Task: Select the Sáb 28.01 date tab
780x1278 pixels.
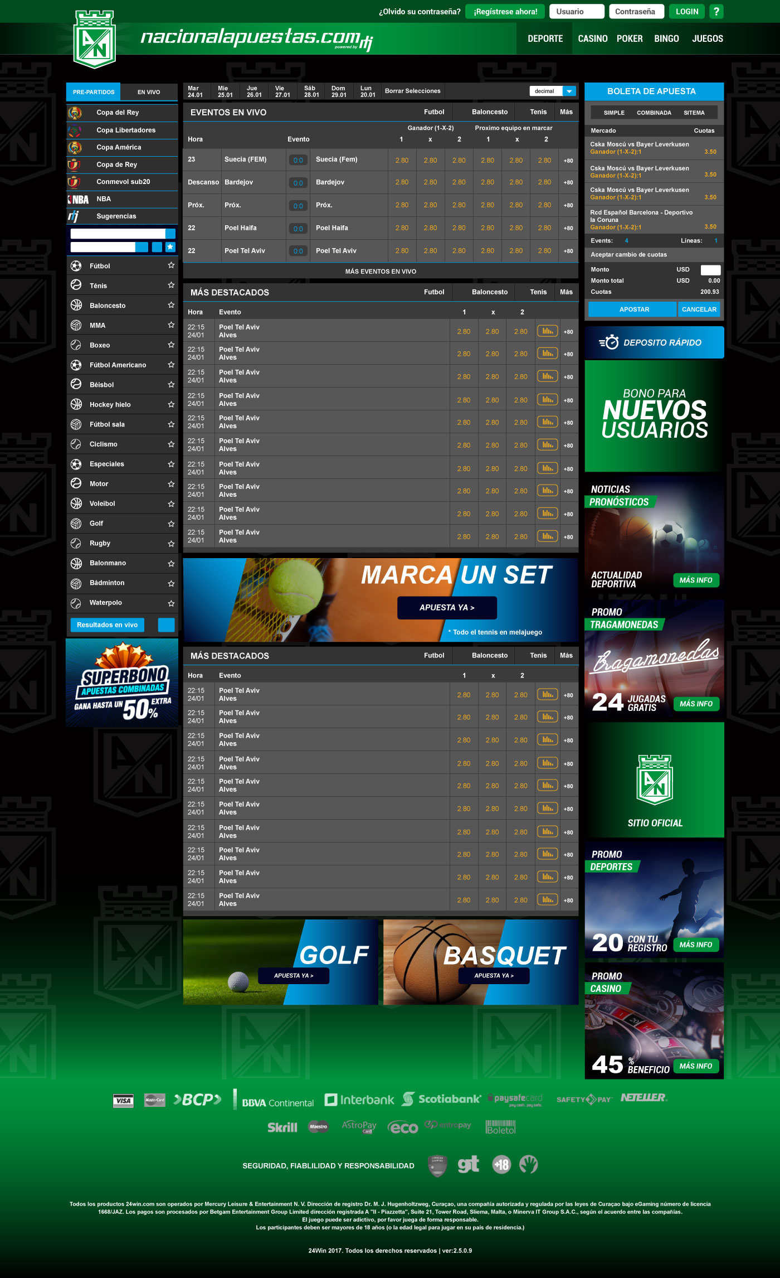Action: [x=311, y=91]
